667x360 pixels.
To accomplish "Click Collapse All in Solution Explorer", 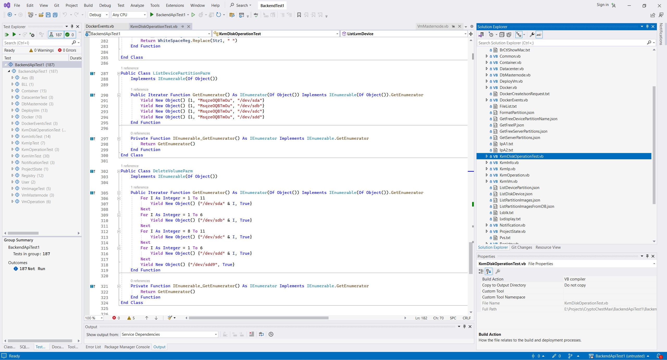I will [x=502, y=34].
